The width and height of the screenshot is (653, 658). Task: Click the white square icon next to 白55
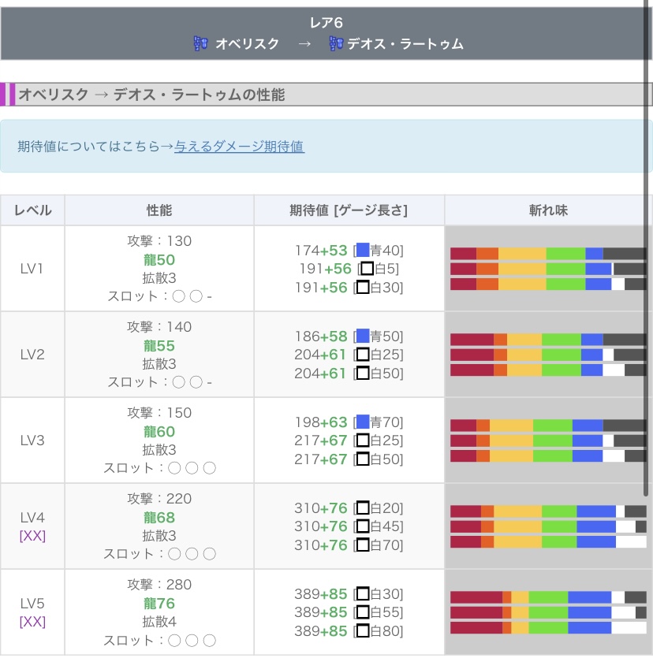(363, 612)
